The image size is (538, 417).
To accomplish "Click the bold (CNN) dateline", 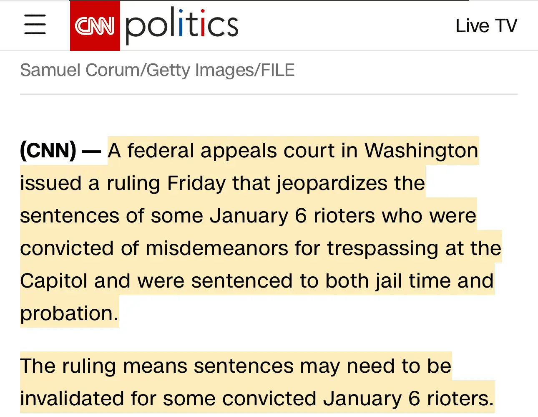I will pyautogui.click(x=48, y=151).
